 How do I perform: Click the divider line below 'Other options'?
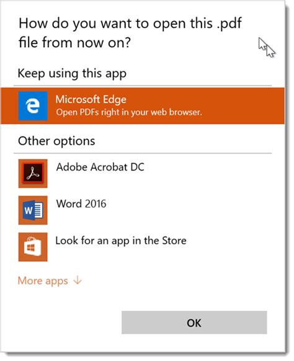point(143,153)
